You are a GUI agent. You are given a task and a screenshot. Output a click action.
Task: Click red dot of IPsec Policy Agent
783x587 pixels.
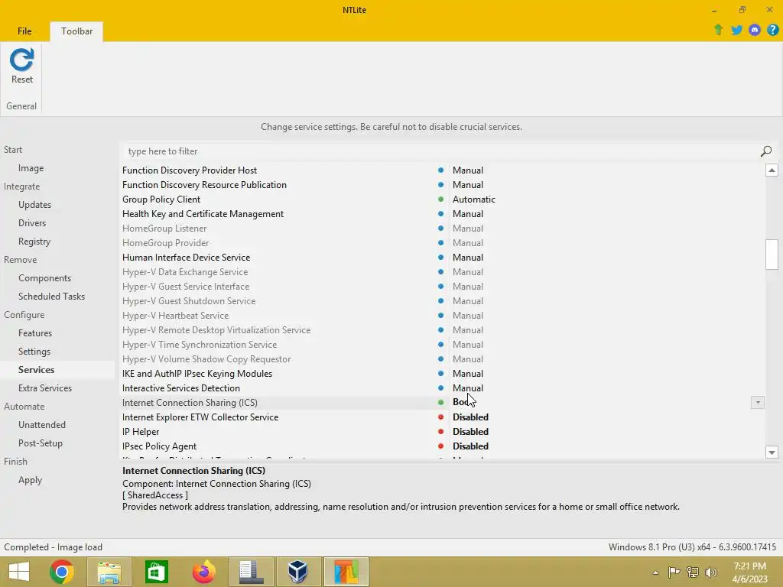click(x=440, y=446)
